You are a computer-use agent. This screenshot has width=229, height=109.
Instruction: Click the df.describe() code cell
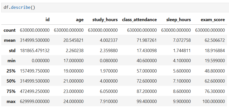[115, 7]
